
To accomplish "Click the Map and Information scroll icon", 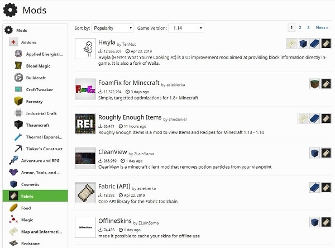I will tap(13, 232).
